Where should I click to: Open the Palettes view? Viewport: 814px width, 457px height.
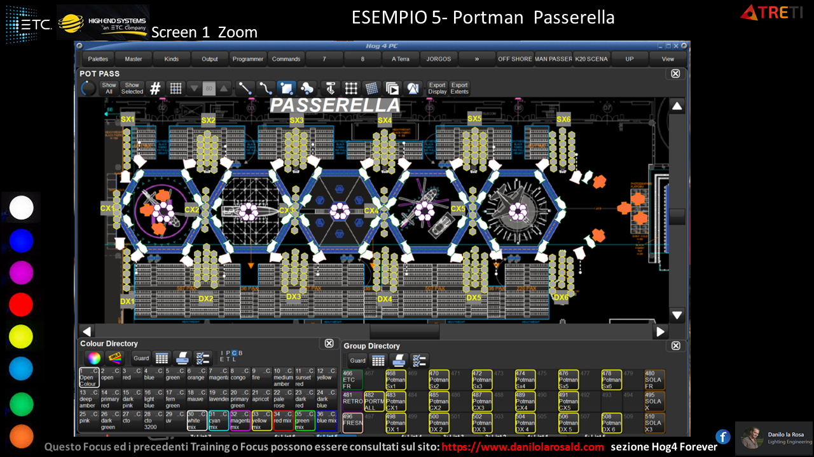98,58
